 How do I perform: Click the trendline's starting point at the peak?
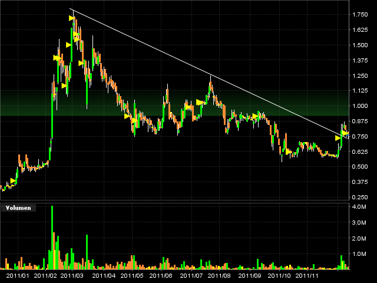tap(71, 10)
